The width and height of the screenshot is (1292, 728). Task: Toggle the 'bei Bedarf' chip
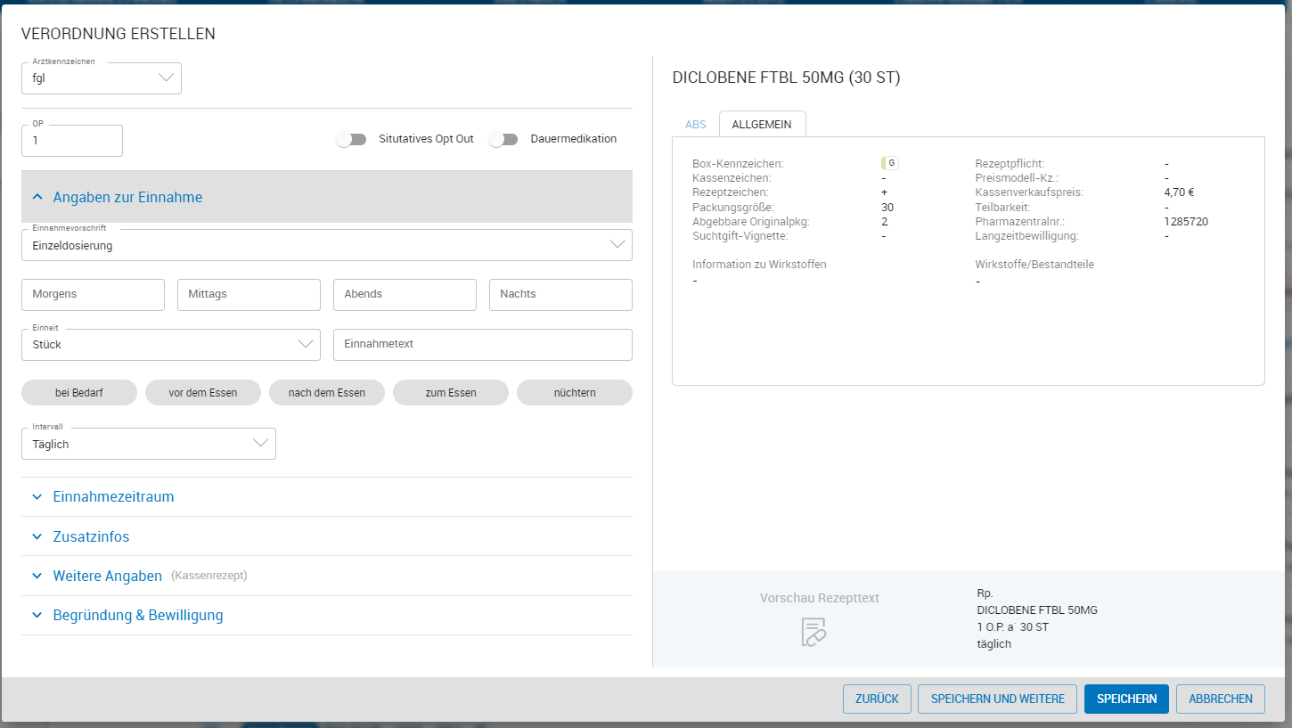tap(79, 392)
